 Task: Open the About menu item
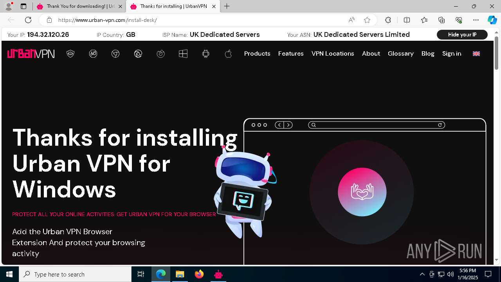click(371, 54)
